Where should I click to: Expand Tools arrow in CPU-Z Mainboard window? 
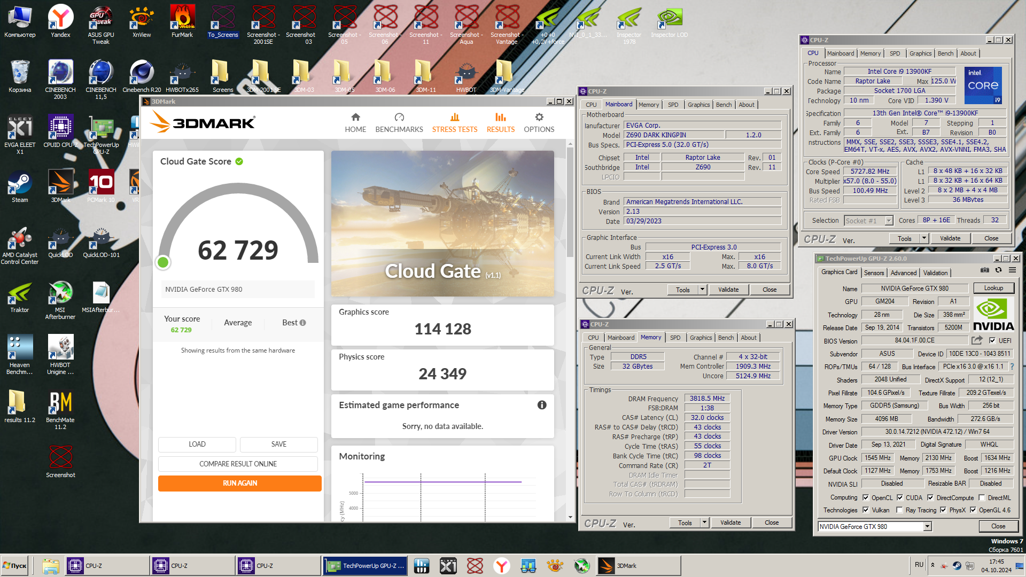point(703,290)
